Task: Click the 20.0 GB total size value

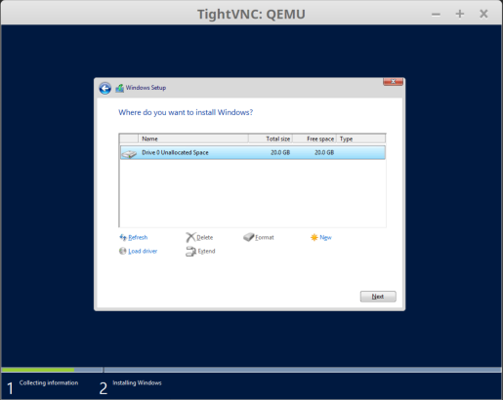Action: pyautogui.click(x=280, y=152)
